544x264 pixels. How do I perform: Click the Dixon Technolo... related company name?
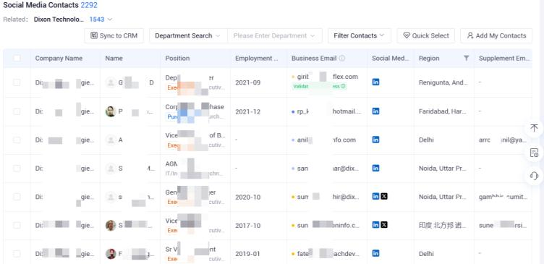pos(59,20)
